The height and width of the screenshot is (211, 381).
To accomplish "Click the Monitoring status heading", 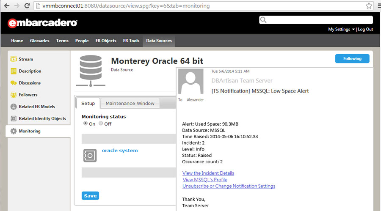I will click(104, 117).
